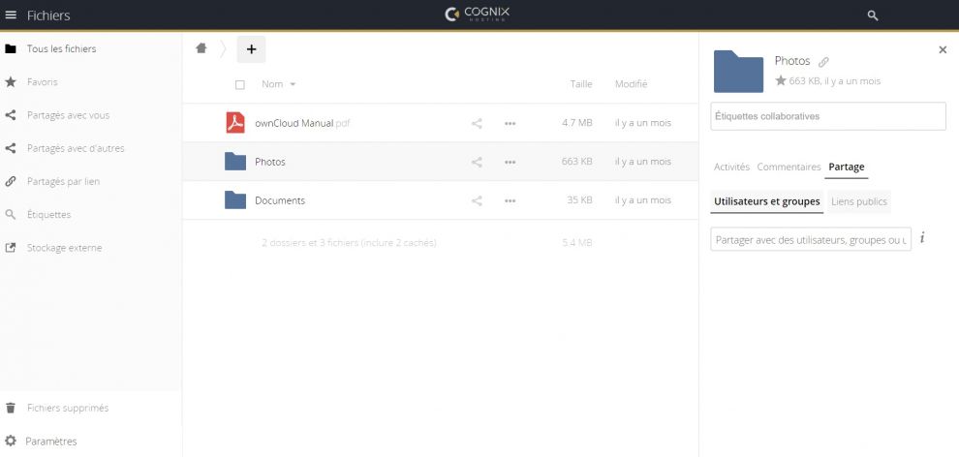Viewport: 959px width, 457px height.
Task: Switch to Liens publics tab
Action: coord(858,201)
